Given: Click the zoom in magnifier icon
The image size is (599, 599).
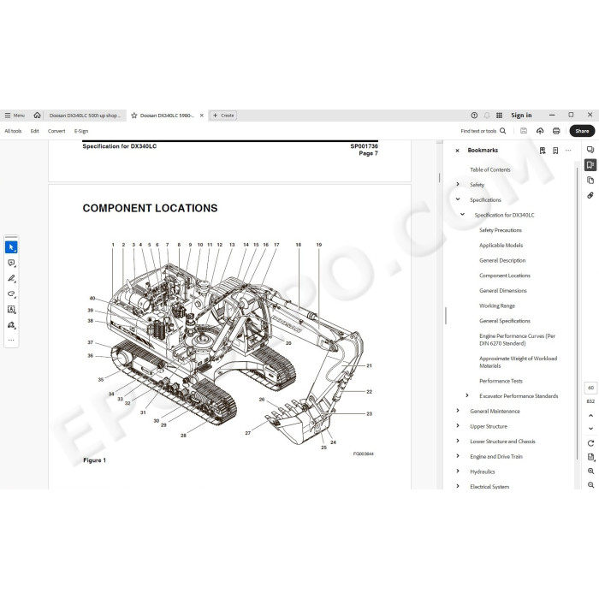Looking at the screenshot, I should tap(590, 471).
